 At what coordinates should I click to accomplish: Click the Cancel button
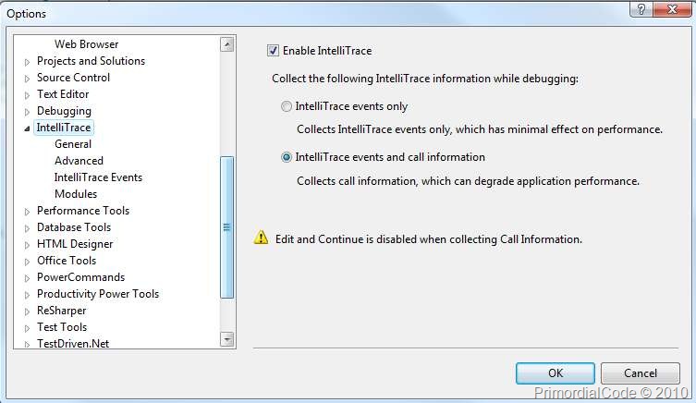click(640, 373)
